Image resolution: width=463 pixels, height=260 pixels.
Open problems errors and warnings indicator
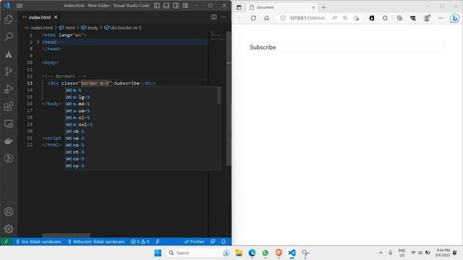pos(140,241)
